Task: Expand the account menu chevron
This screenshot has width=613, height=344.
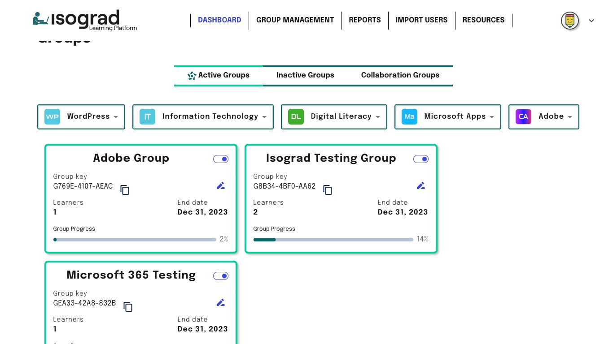Action: pyautogui.click(x=591, y=21)
